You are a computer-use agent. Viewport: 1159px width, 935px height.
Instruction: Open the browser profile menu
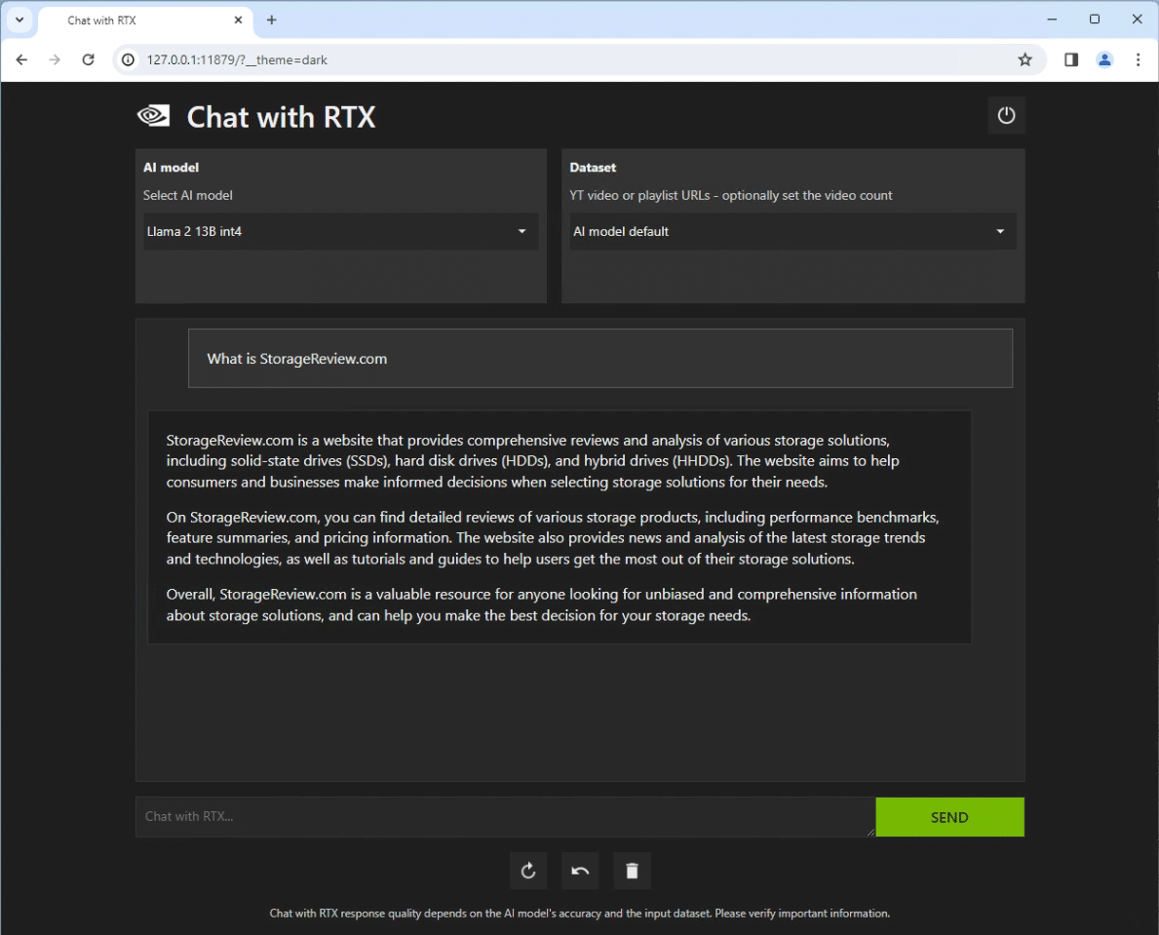tap(1104, 59)
